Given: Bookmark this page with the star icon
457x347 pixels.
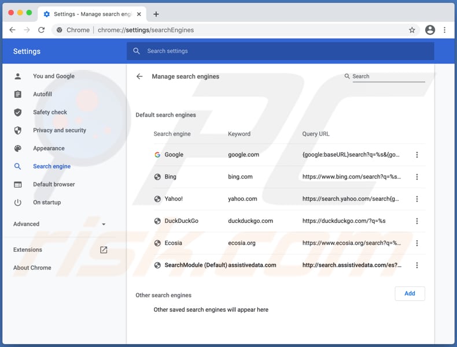Looking at the screenshot, I should [412, 30].
